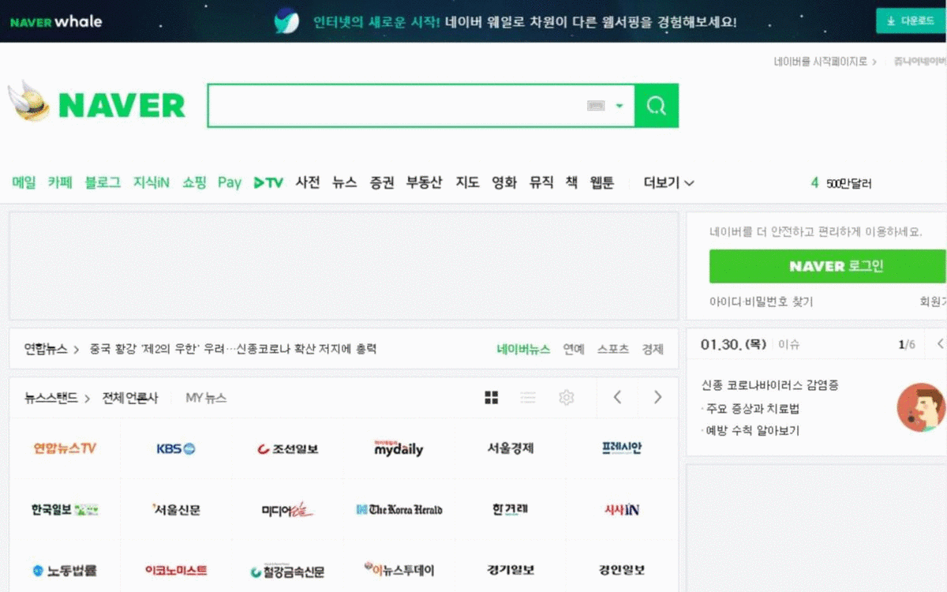Go to 뮤직 section
The height and width of the screenshot is (592, 947).
(541, 182)
